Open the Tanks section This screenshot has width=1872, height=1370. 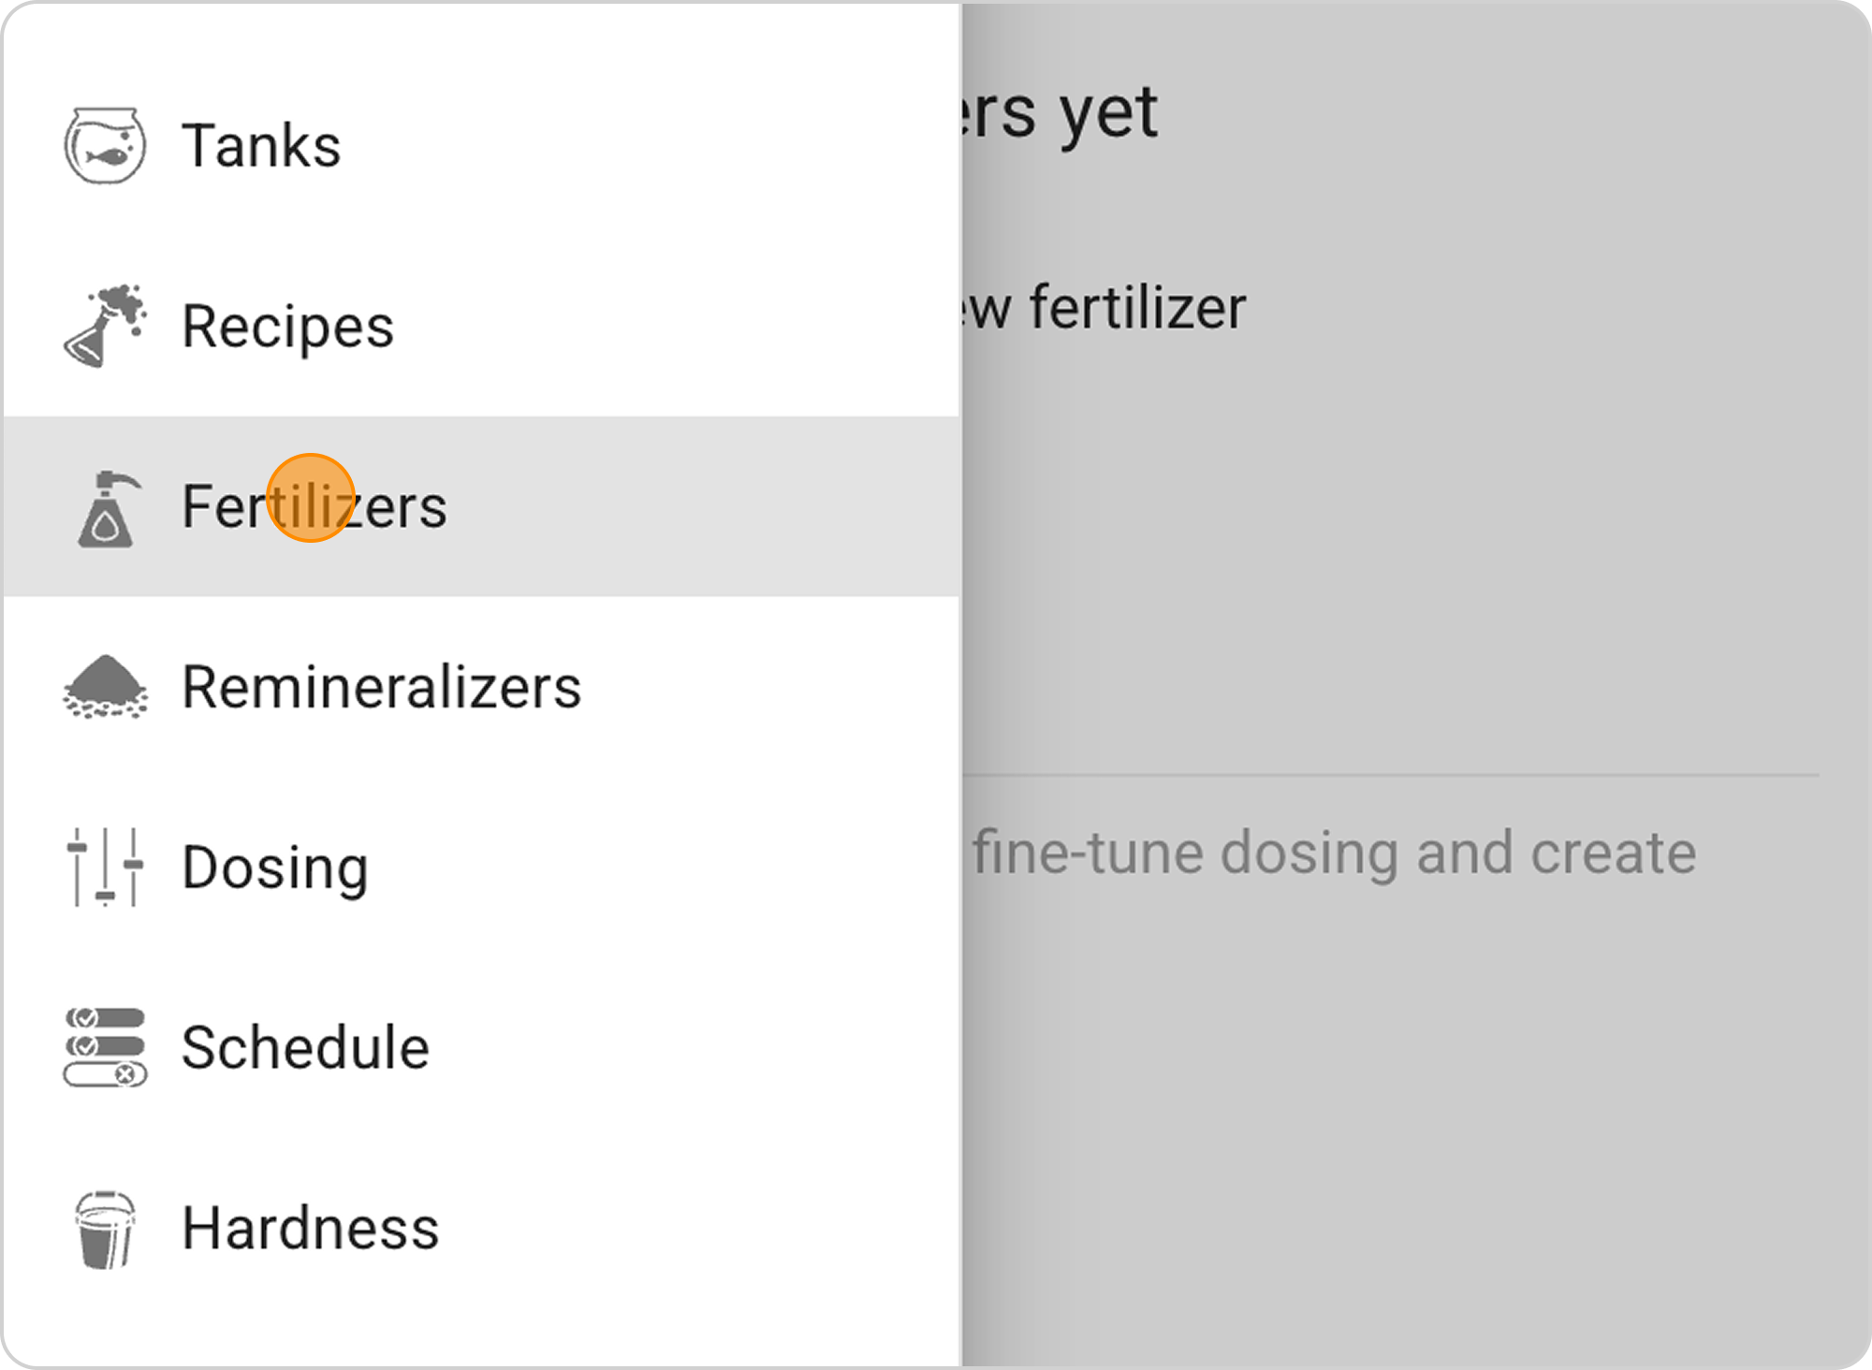[261, 146]
